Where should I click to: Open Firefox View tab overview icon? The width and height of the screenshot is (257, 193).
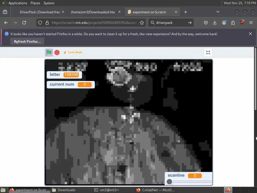(x=5, y=12)
